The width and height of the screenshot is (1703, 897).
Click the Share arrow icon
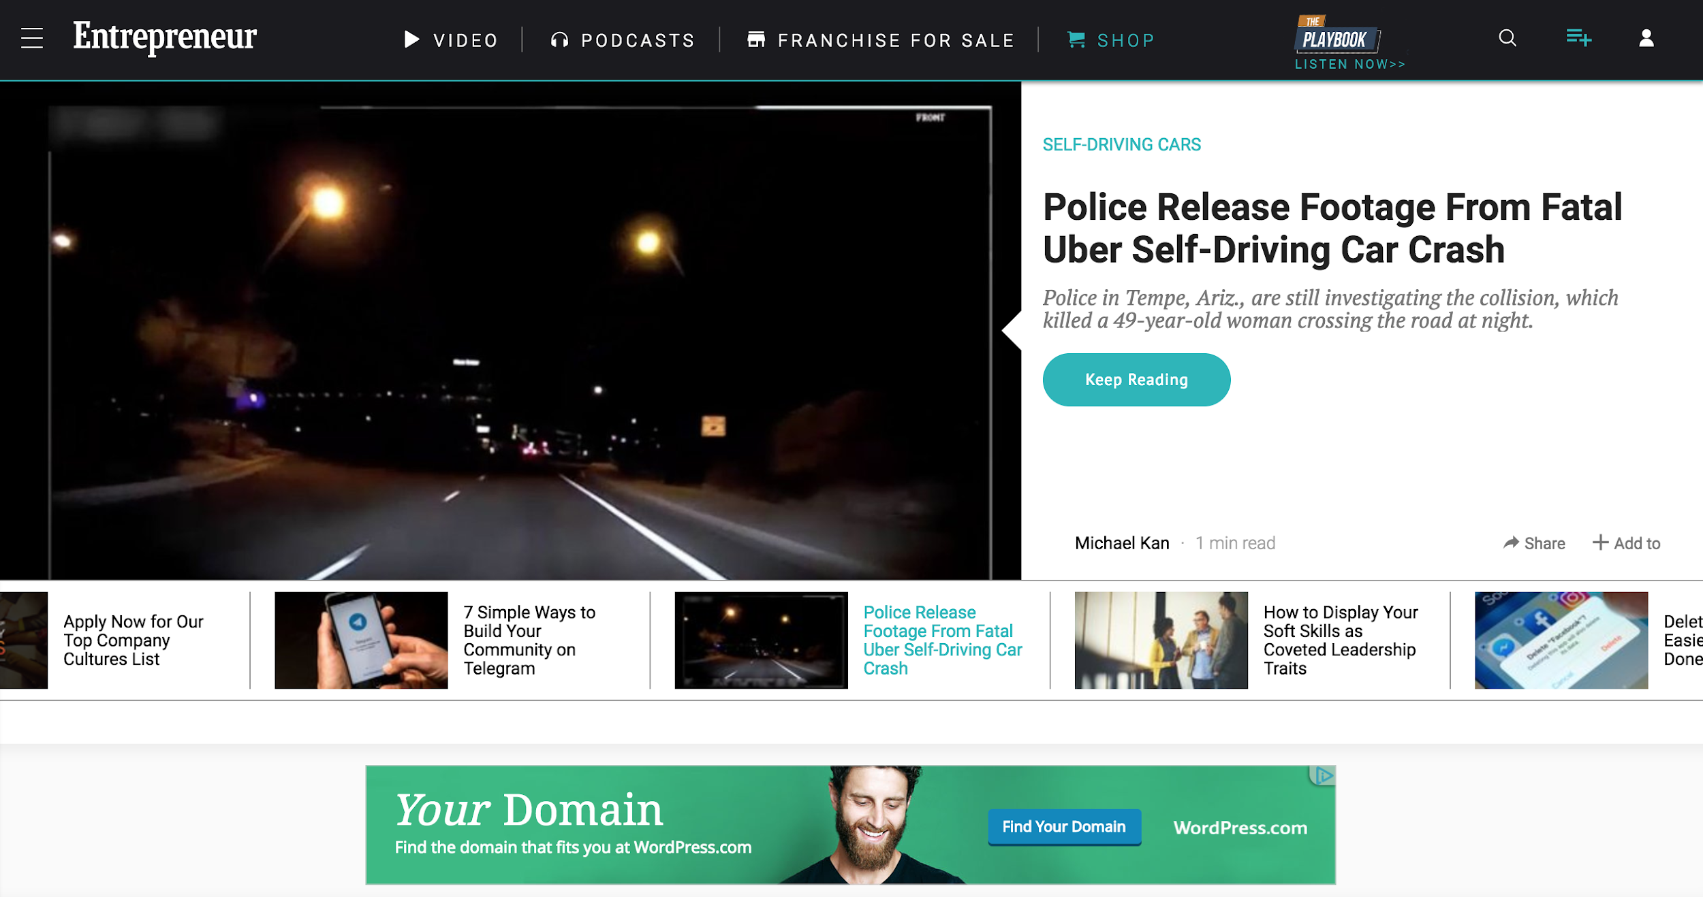coord(1511,542)
